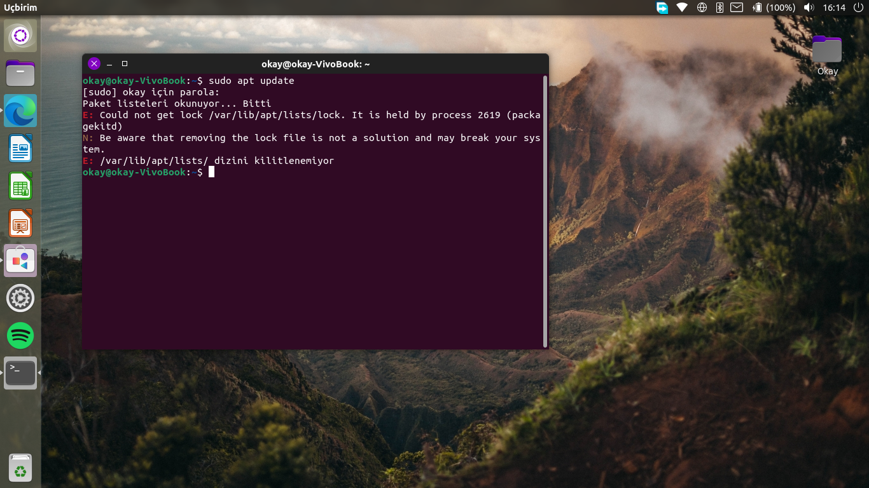This screenshot has width=869, height=488.
Task: Click the '[sudo] okay için parola:' line
Action: (151, 92)
